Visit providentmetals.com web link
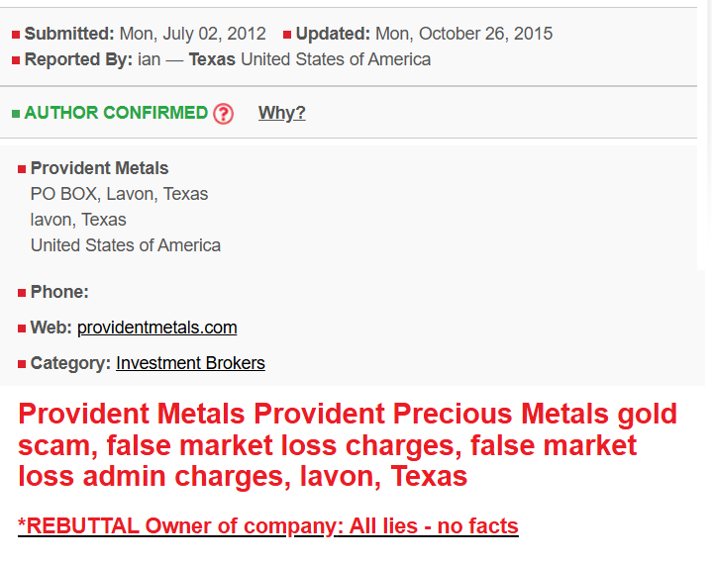The width and height of the screenshot is (712, 563). (157, 328)
